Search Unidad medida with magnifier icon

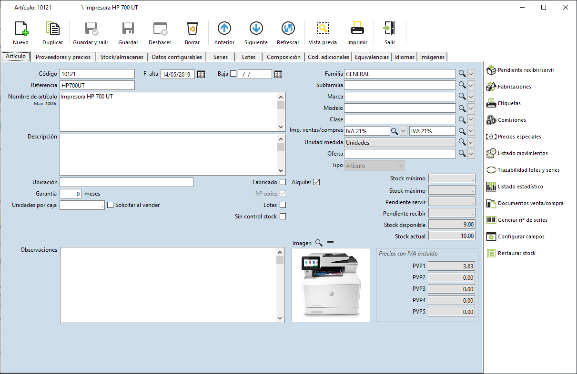pyautogui.click(x=462, y=142)
